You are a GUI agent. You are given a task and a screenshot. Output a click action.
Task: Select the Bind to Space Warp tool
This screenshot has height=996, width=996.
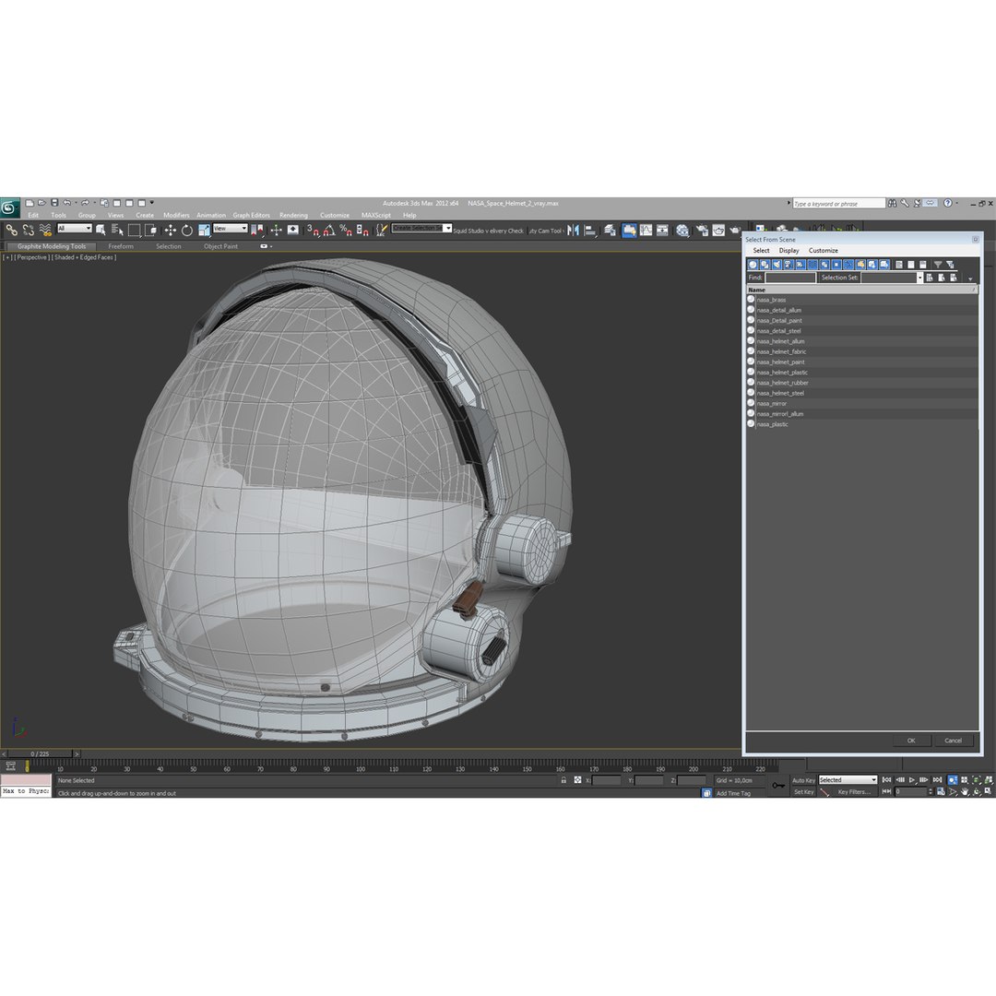(44, 230)
